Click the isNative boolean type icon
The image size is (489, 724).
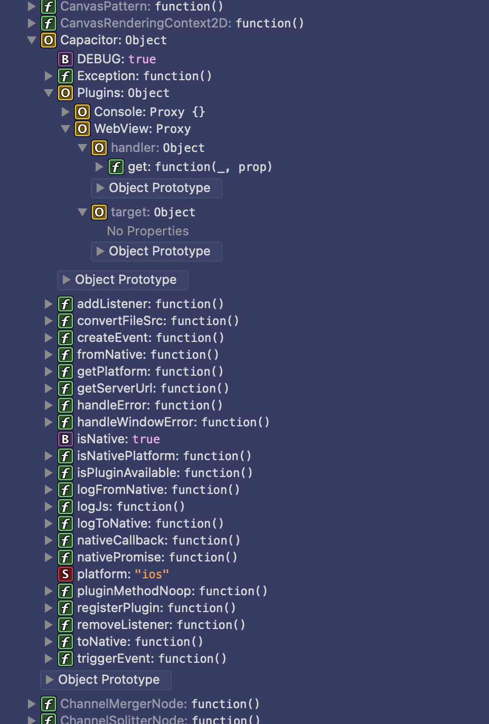coord(65,439)
